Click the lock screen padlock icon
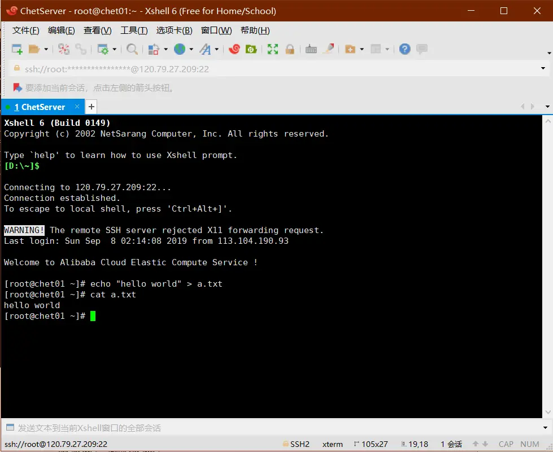The height and width of the screenshot is (452, 553). pos(290,49)
